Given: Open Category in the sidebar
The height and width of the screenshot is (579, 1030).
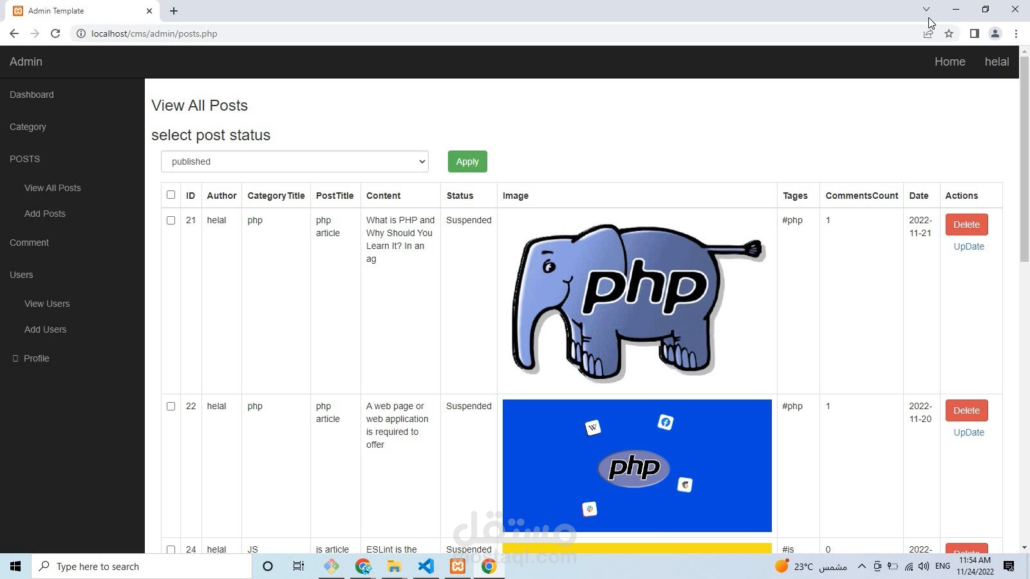Looking at the screenshot, I should tap(28, 127).
